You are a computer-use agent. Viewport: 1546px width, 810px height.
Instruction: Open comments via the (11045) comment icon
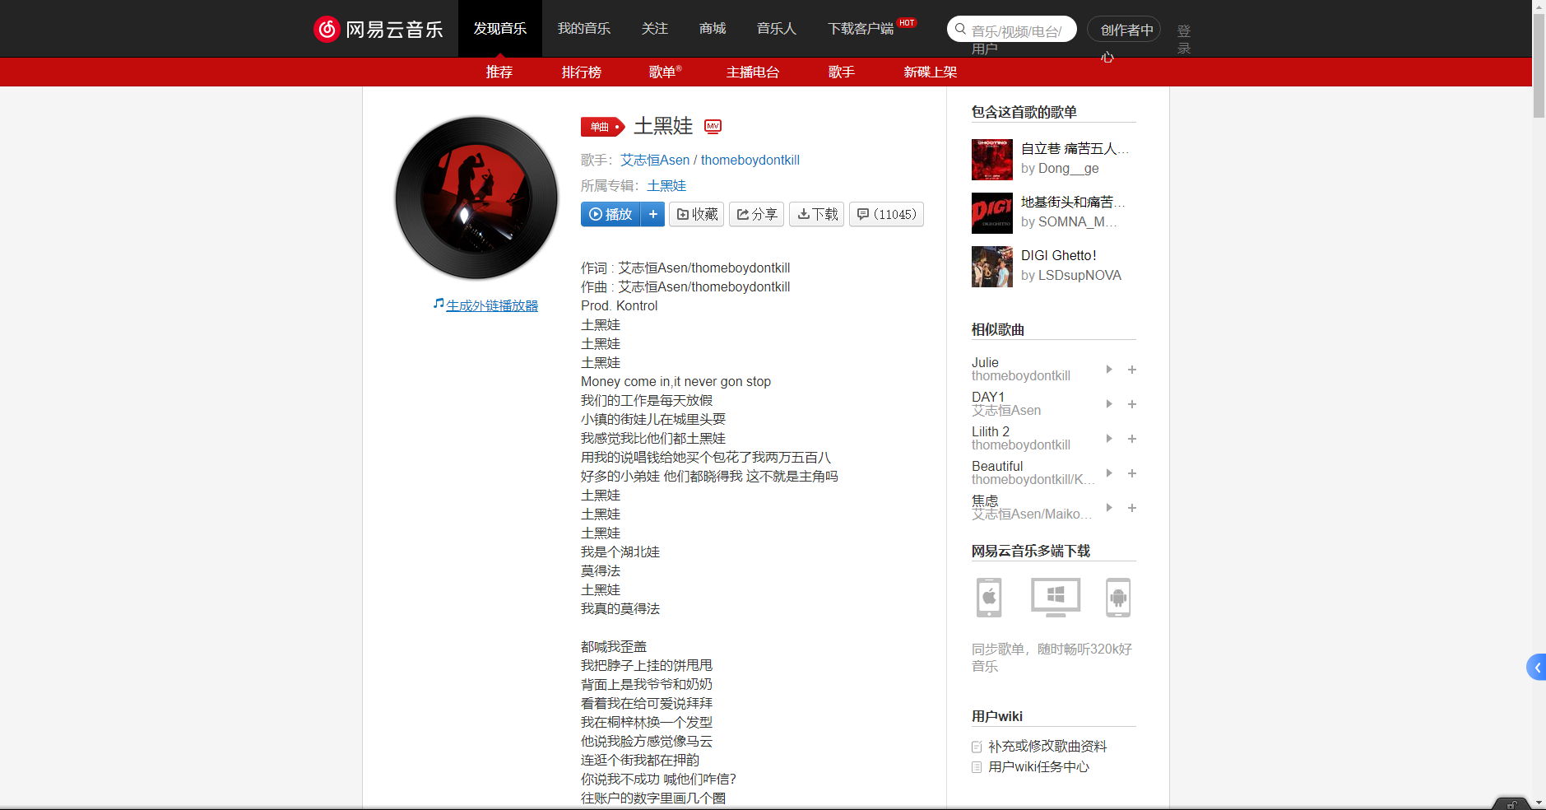(x=887, y=214)
